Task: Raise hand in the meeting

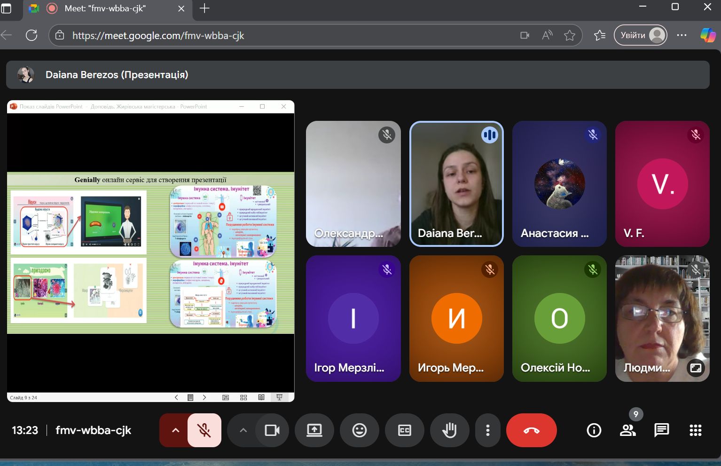Action: (x=449, y=430)
